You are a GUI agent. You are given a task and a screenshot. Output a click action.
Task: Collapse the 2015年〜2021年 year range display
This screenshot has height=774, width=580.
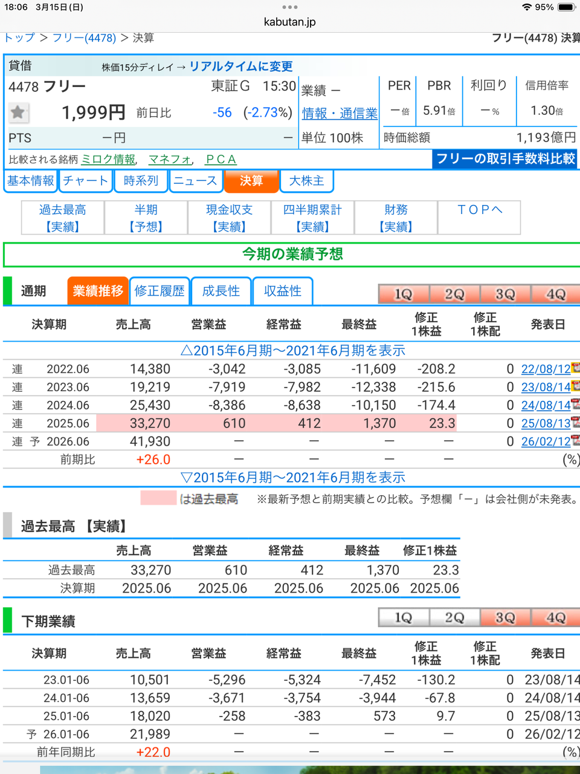click(x=290, y=477)
